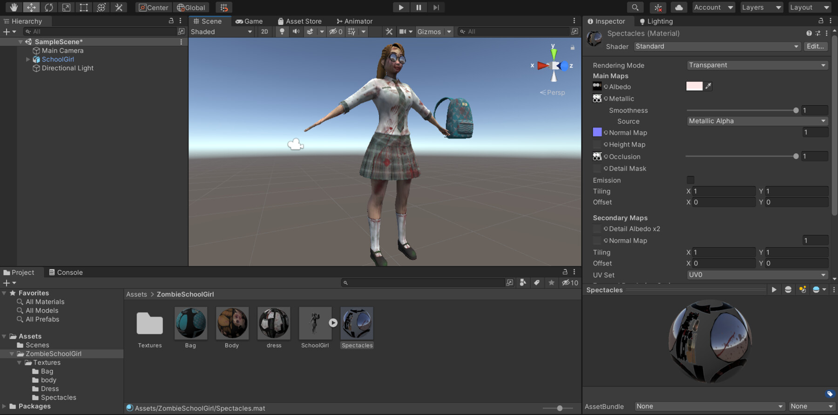Play material preview animation
This screenshot has width=838, height=415.
(774, 290)
